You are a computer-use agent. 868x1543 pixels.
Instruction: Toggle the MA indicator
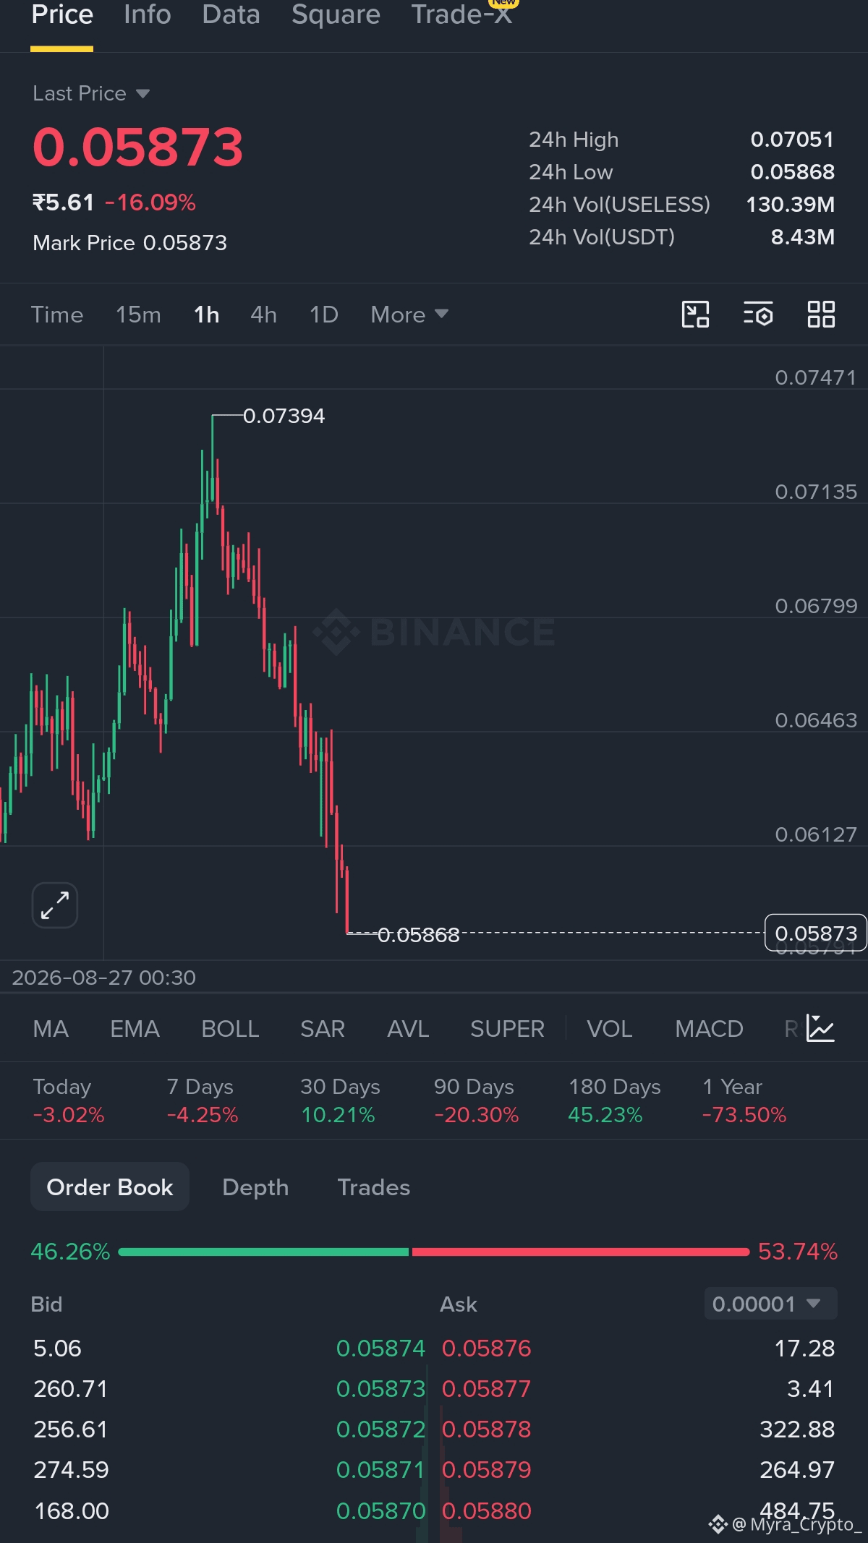point(51,1029)
